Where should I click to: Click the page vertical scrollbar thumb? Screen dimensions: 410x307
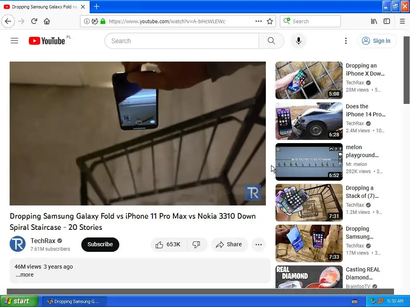click(x=406, y=70)
